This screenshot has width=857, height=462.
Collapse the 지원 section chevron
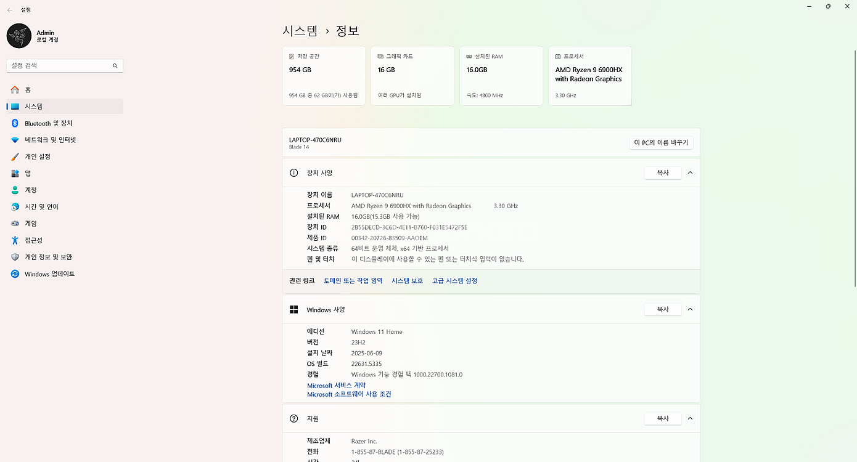(690, 419)
